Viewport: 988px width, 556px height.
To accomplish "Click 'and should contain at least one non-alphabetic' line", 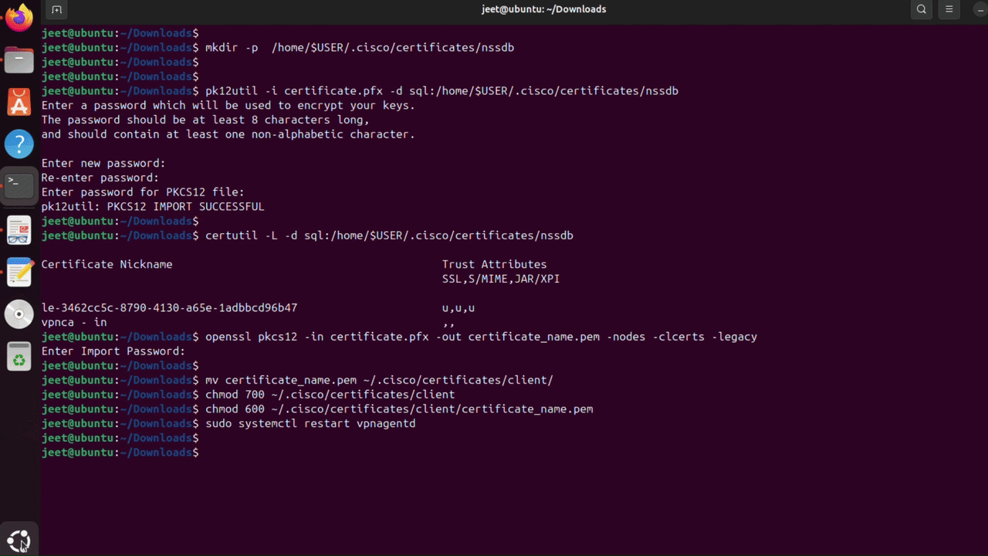I will tap(228, 134).
